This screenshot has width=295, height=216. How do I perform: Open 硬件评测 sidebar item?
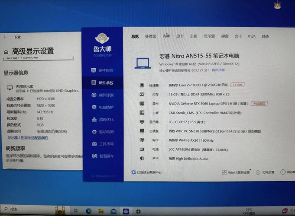coord(103,95)
